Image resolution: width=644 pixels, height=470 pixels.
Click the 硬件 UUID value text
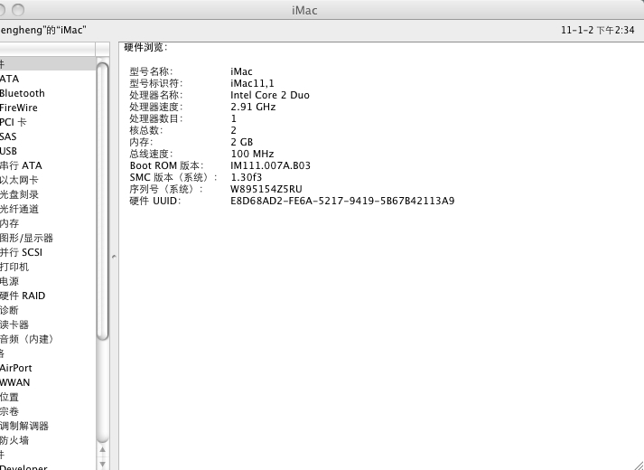coord(342,201)
